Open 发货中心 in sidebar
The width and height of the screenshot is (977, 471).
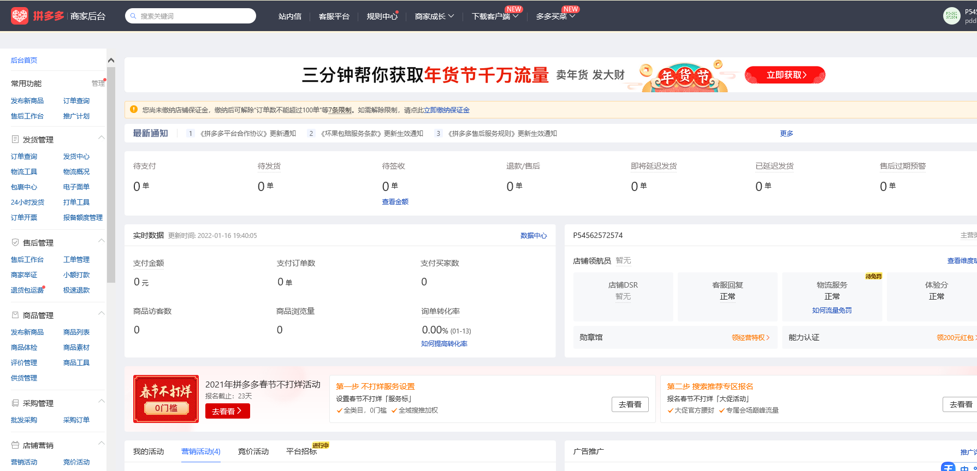(76, 156)
